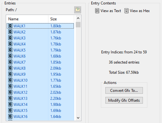Click the 1.68kb size cell
The image size is (162, 123).
(x=56, y=56)
